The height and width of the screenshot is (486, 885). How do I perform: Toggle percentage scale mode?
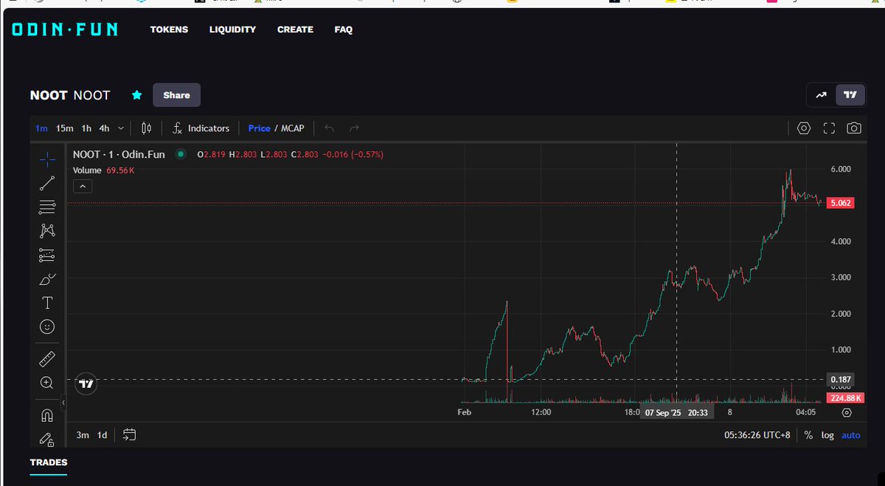808,435
